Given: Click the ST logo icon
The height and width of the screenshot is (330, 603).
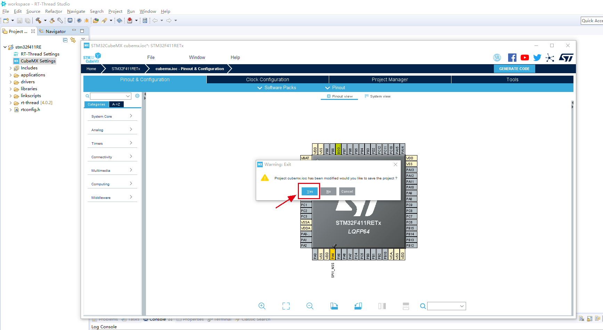Looking at the screenshot, I should (566, 58).
